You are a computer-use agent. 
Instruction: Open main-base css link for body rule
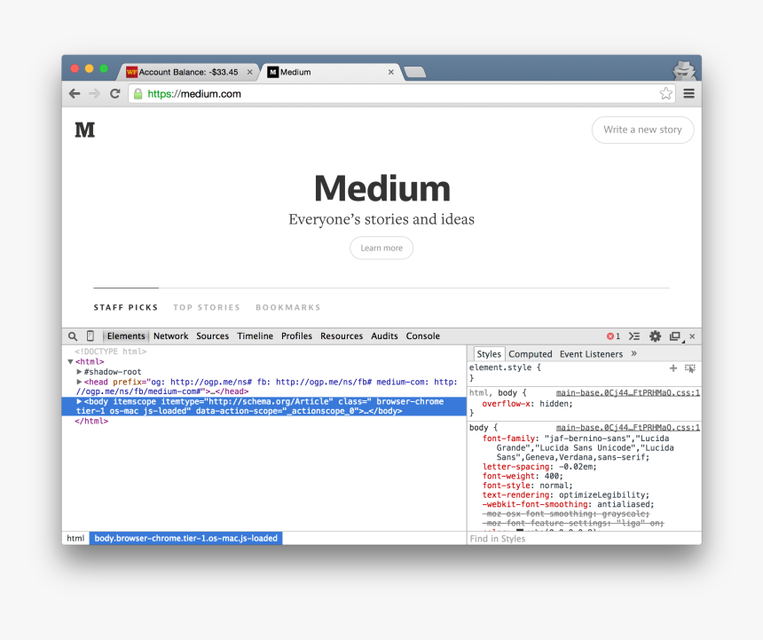coord(628,427)
